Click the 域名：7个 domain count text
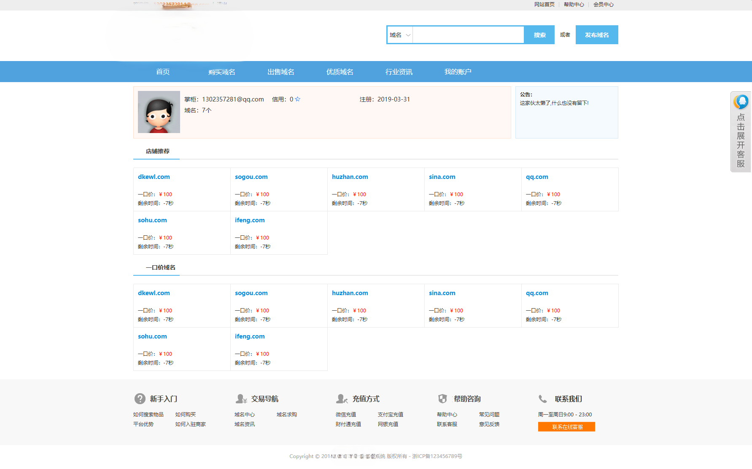 [198, 110]
